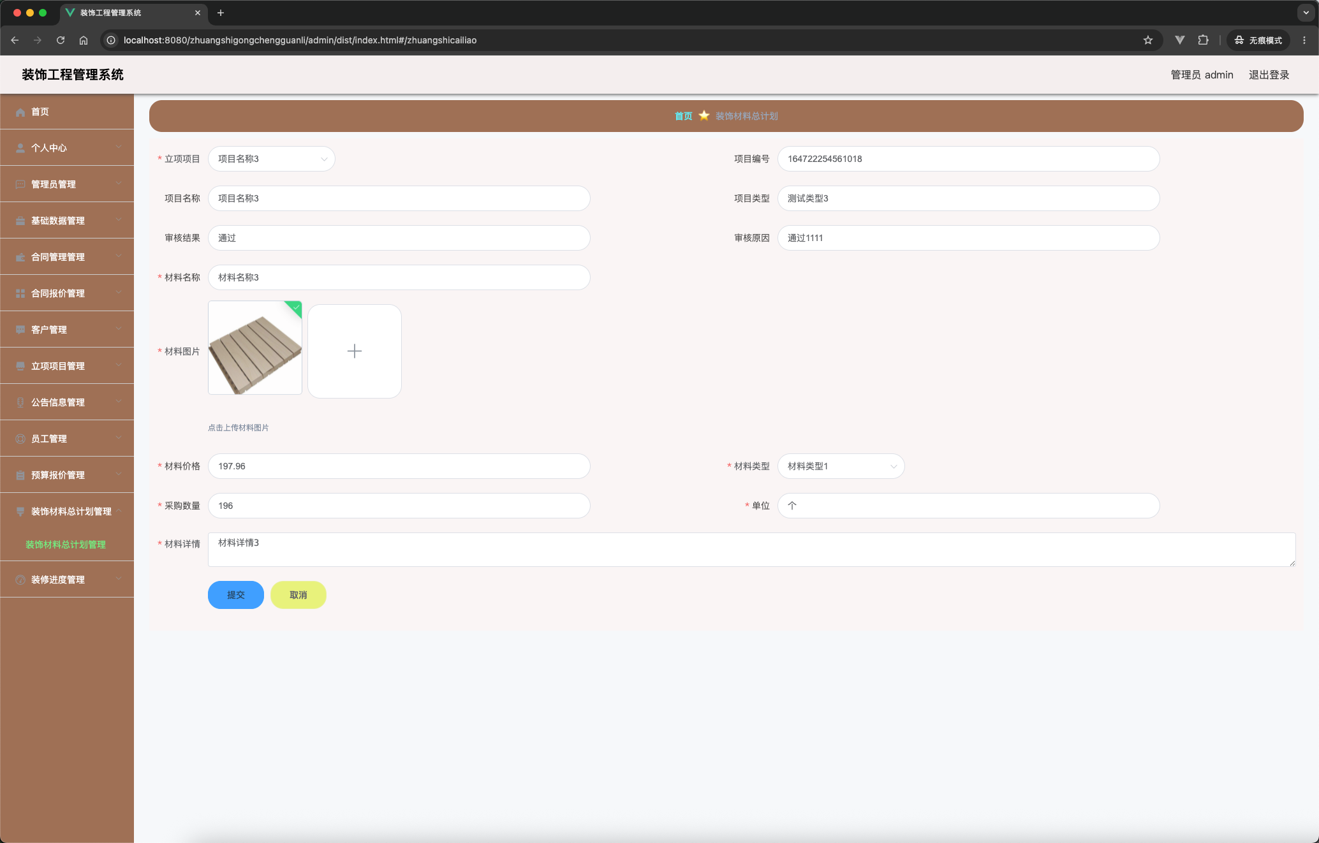The height and width of the screenshot is (843, 1319).
Task: Click the icon beside 员工管理
Action: tap(20, 439)
